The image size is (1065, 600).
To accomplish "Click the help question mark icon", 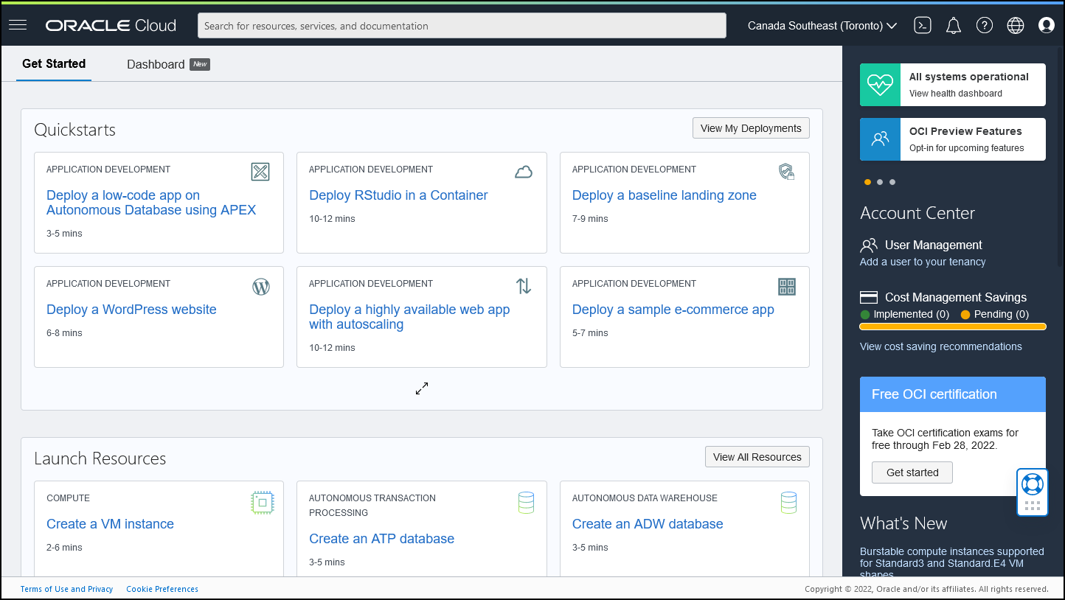I will point(984,25).
